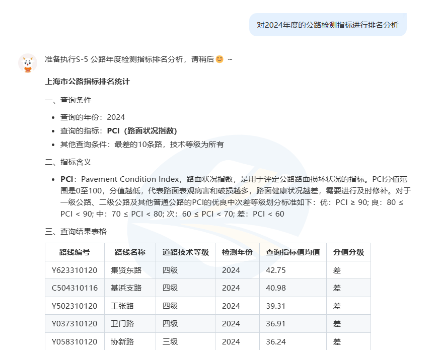441x350 pixels.
Task: Click the 集贤东路 route name cell
Action: [126, 270]
